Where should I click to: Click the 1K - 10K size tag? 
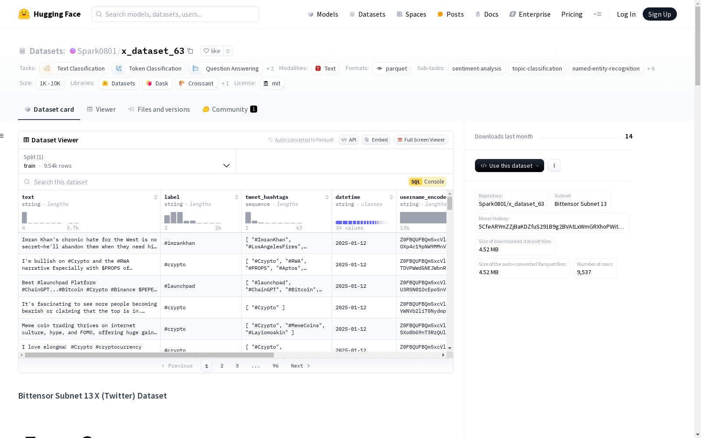(50, 83)
